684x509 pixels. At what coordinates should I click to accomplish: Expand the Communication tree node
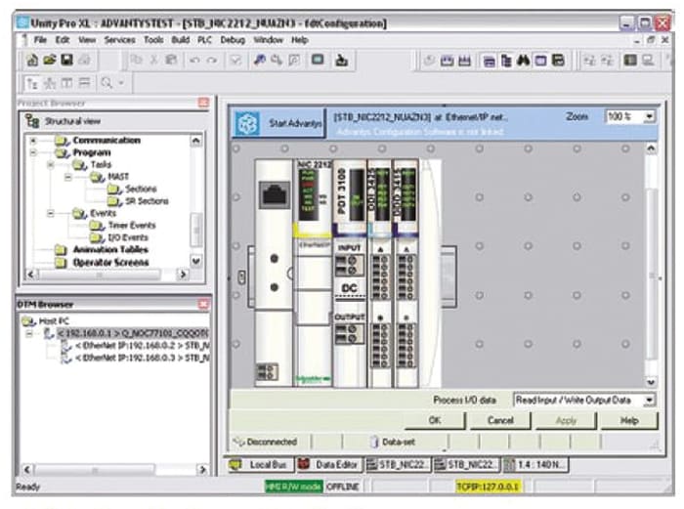(x=33, y=141)
